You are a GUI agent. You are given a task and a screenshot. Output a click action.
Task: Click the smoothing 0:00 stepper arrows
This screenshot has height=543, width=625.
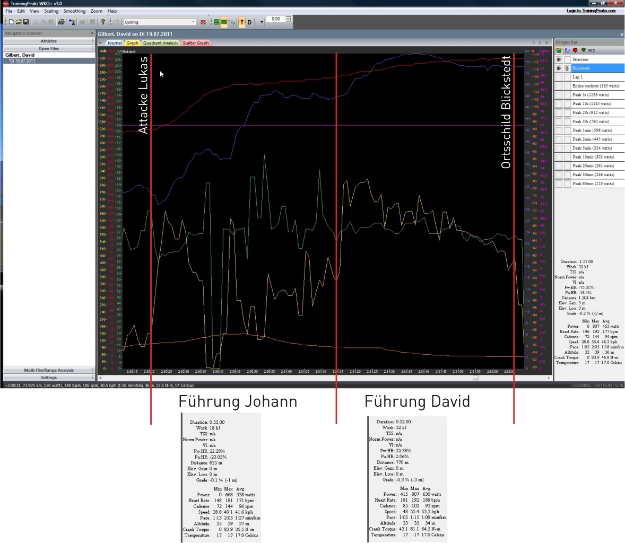[x=288, y=19]
